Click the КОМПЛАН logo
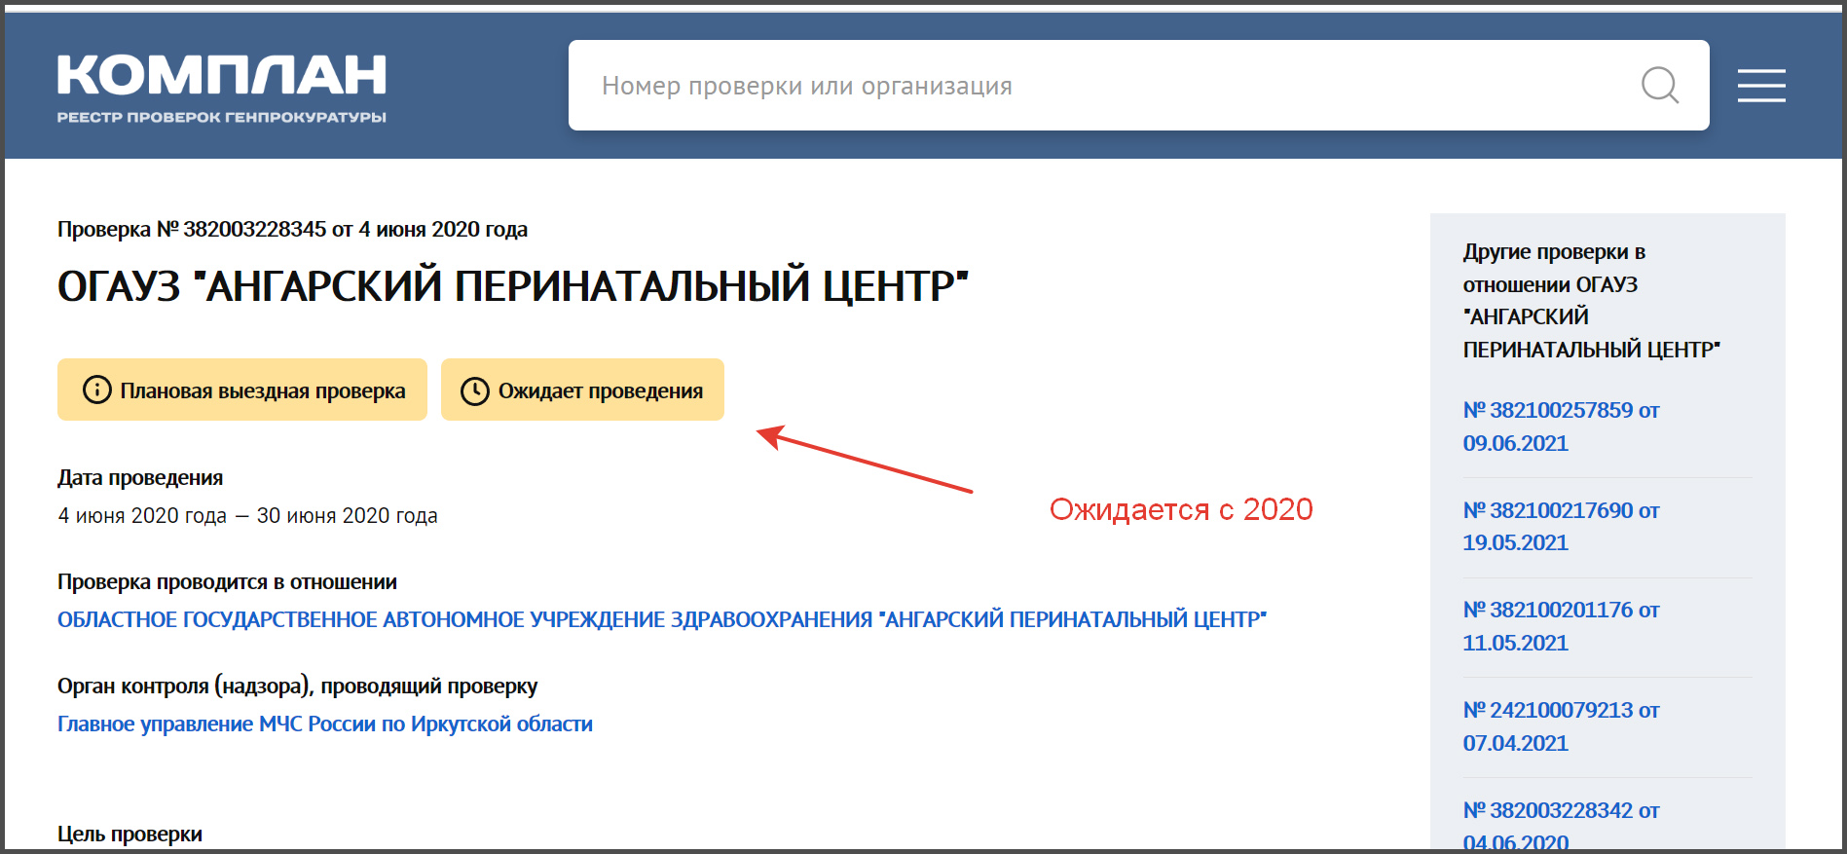 (222, 75)
